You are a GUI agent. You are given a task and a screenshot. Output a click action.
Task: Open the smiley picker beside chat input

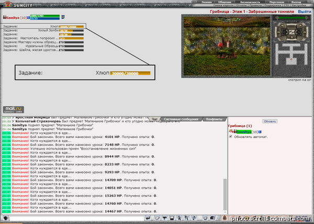(5, 218)
